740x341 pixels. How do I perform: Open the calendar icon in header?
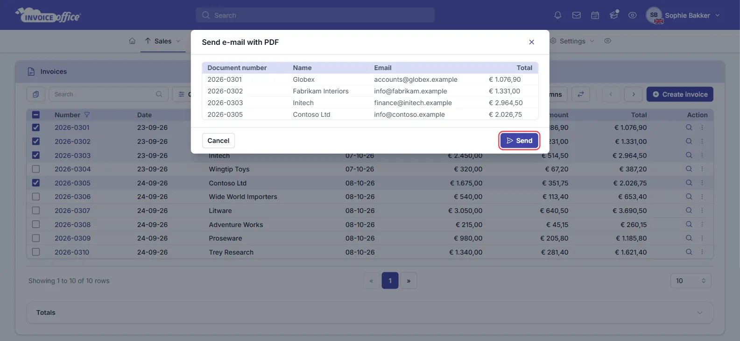point(595,15)
